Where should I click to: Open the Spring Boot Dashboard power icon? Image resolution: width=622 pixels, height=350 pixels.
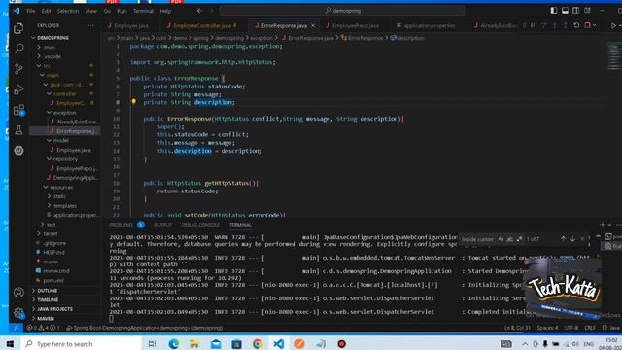(18, 151)
